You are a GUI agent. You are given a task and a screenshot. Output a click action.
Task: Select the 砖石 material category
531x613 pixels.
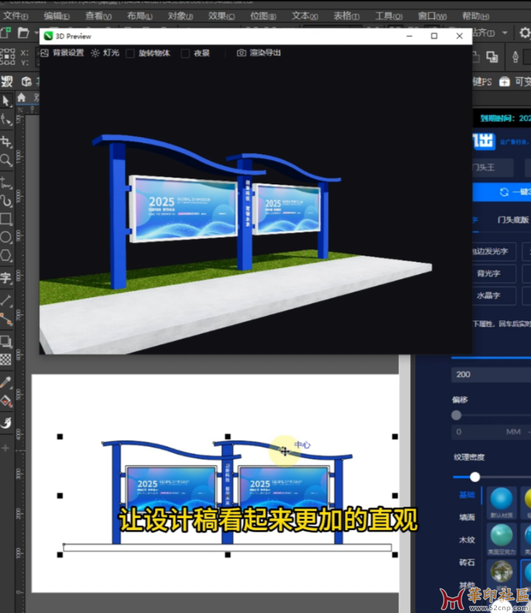coord(467,562)
